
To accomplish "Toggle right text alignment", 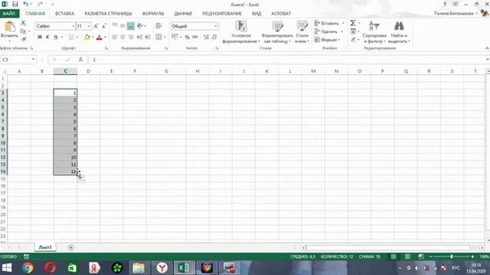I will pyautogui.click(x=131, y=37).
